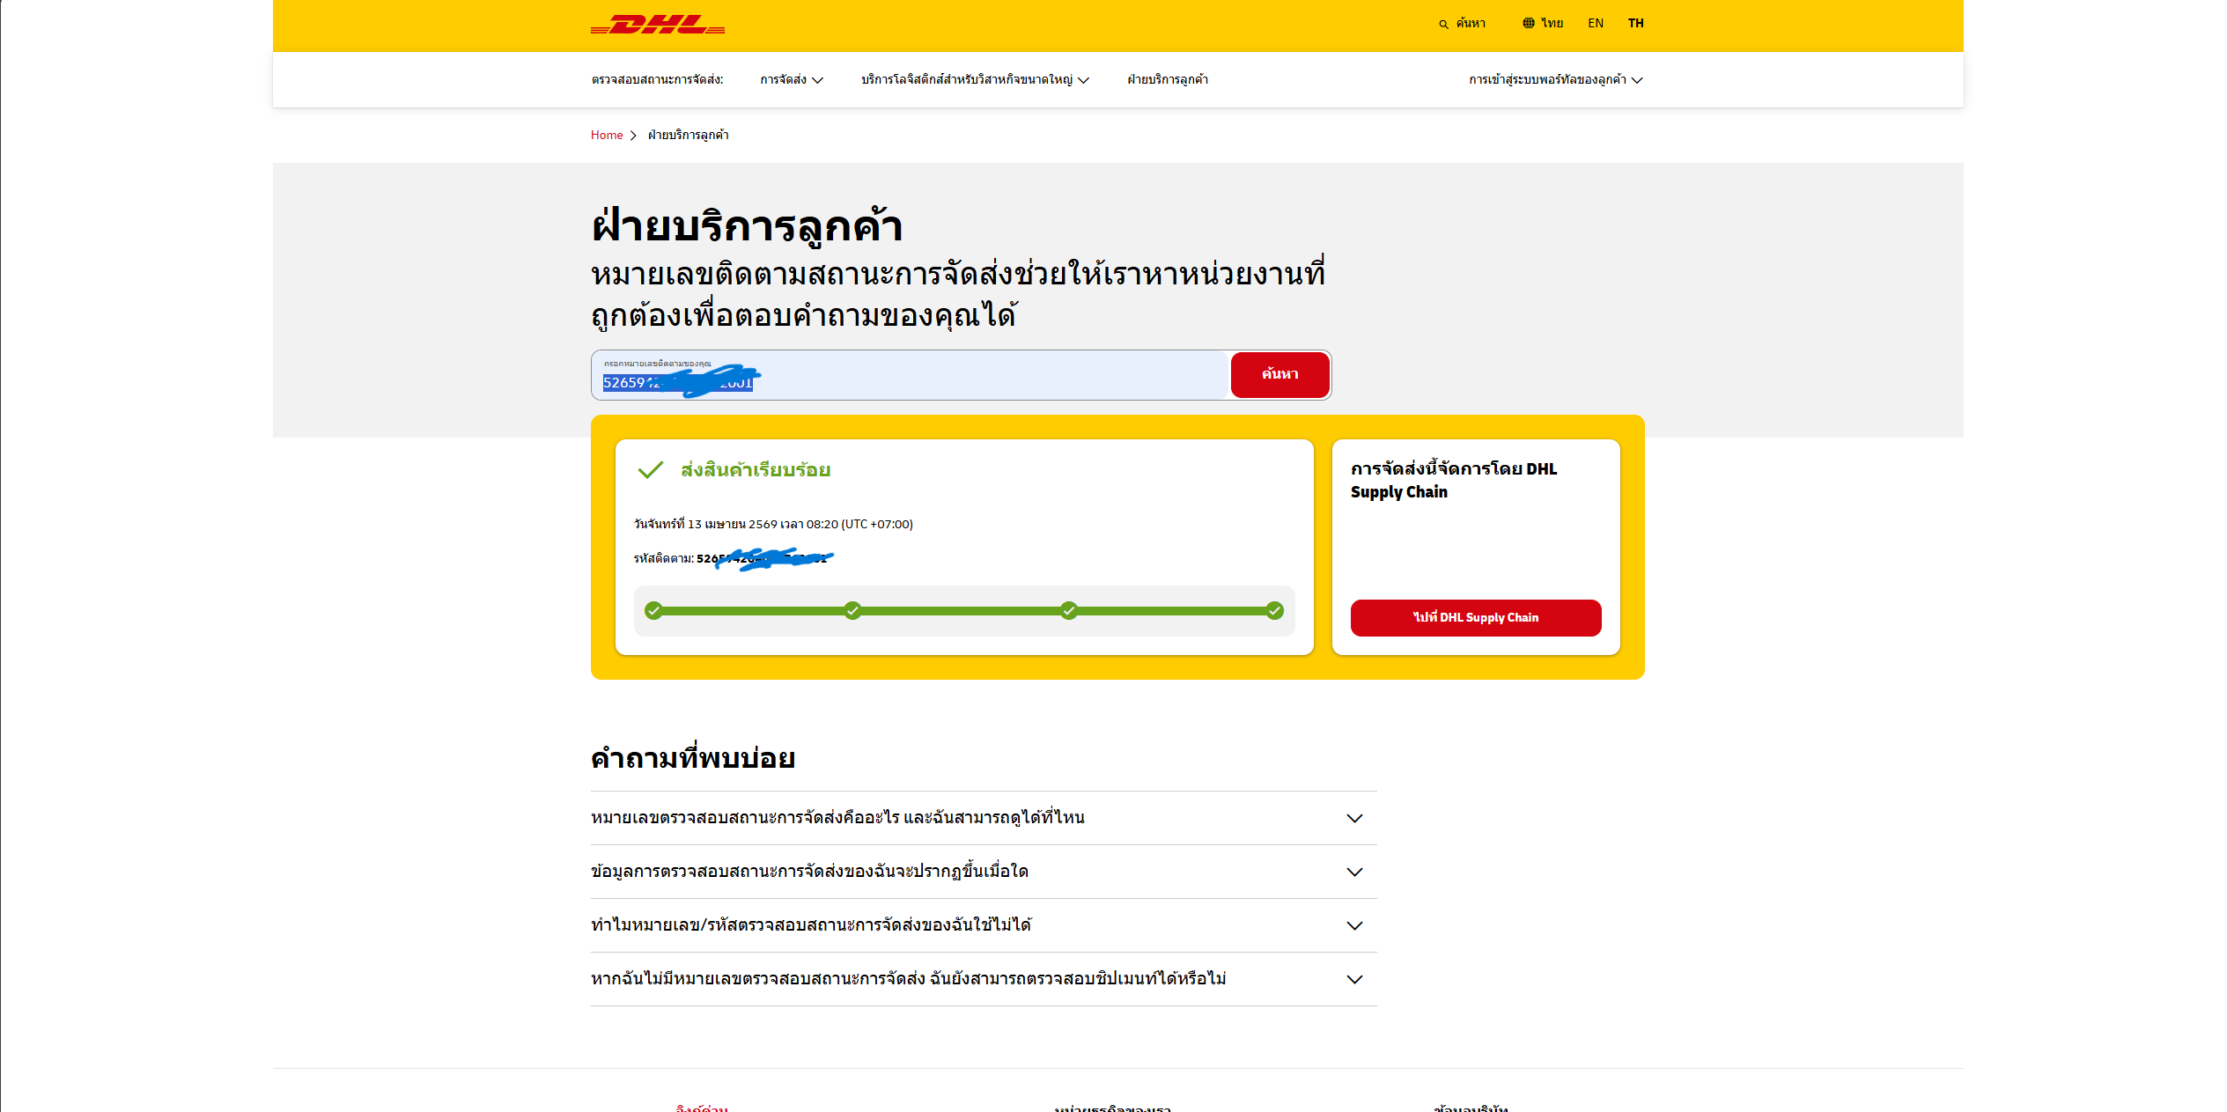Open the customer portal login dropdown
This screenshot has width=2227, height=1112.
coord(1554,80)
